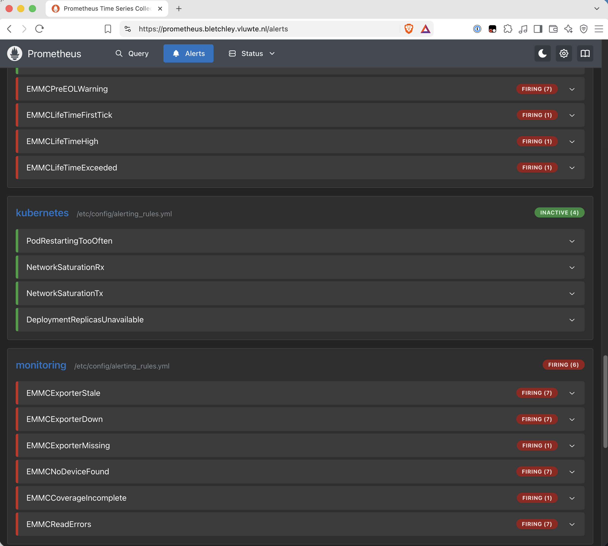Expand NetworkSaturationRx rule

point(300,267)
